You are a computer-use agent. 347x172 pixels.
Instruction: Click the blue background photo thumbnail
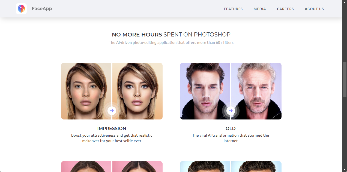tap(231, 167)
